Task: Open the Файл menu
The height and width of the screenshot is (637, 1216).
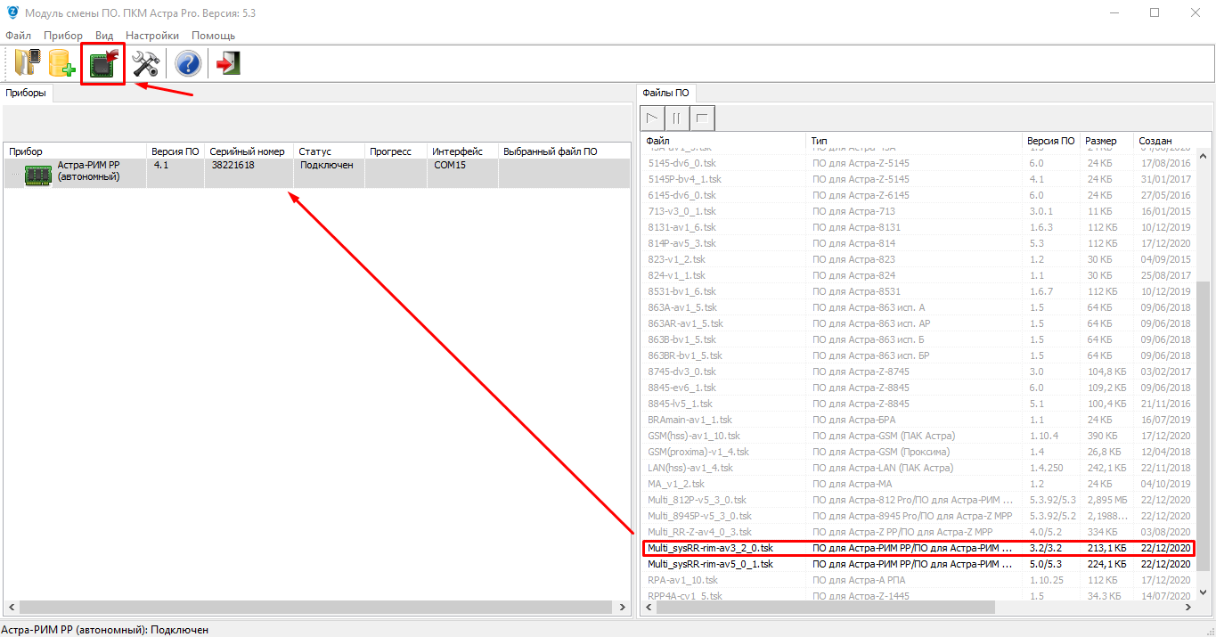Action: coord(18,36)
